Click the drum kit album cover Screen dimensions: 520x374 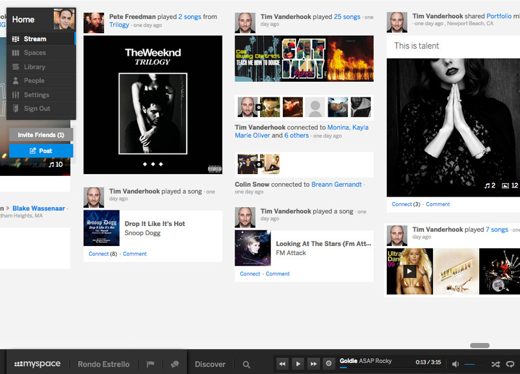(x=499, y=271)
